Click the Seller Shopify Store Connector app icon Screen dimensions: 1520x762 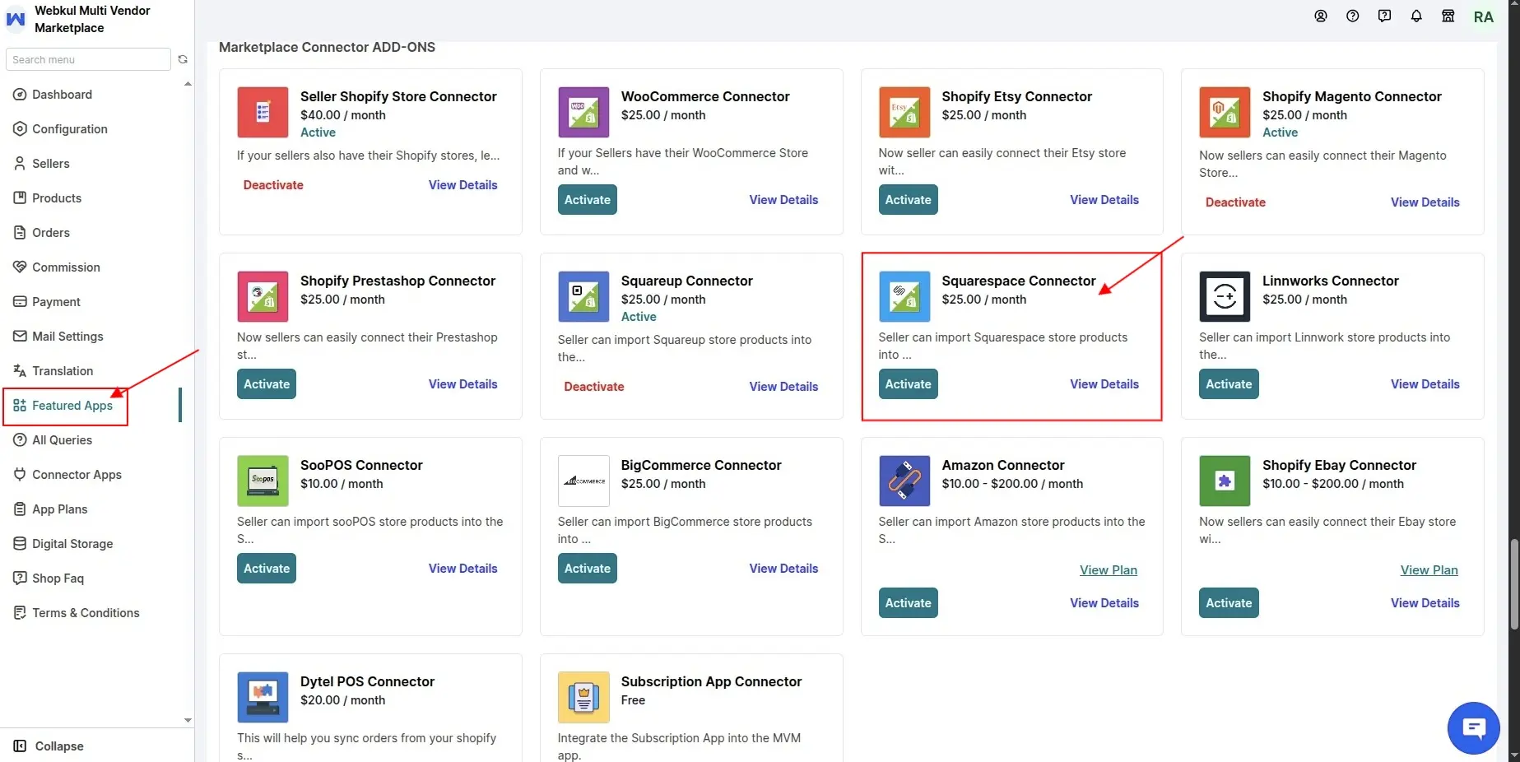tap(263, 113)
